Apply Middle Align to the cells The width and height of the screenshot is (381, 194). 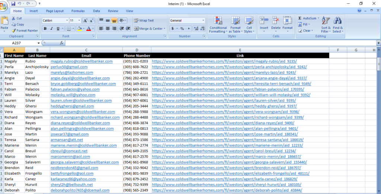point(108,20)
